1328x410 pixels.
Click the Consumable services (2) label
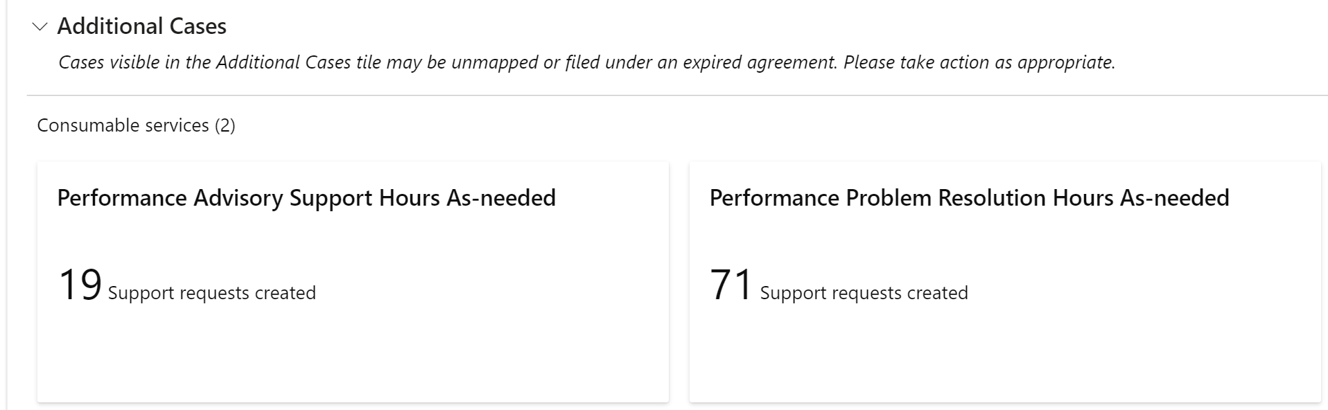(x=136, y=125)
